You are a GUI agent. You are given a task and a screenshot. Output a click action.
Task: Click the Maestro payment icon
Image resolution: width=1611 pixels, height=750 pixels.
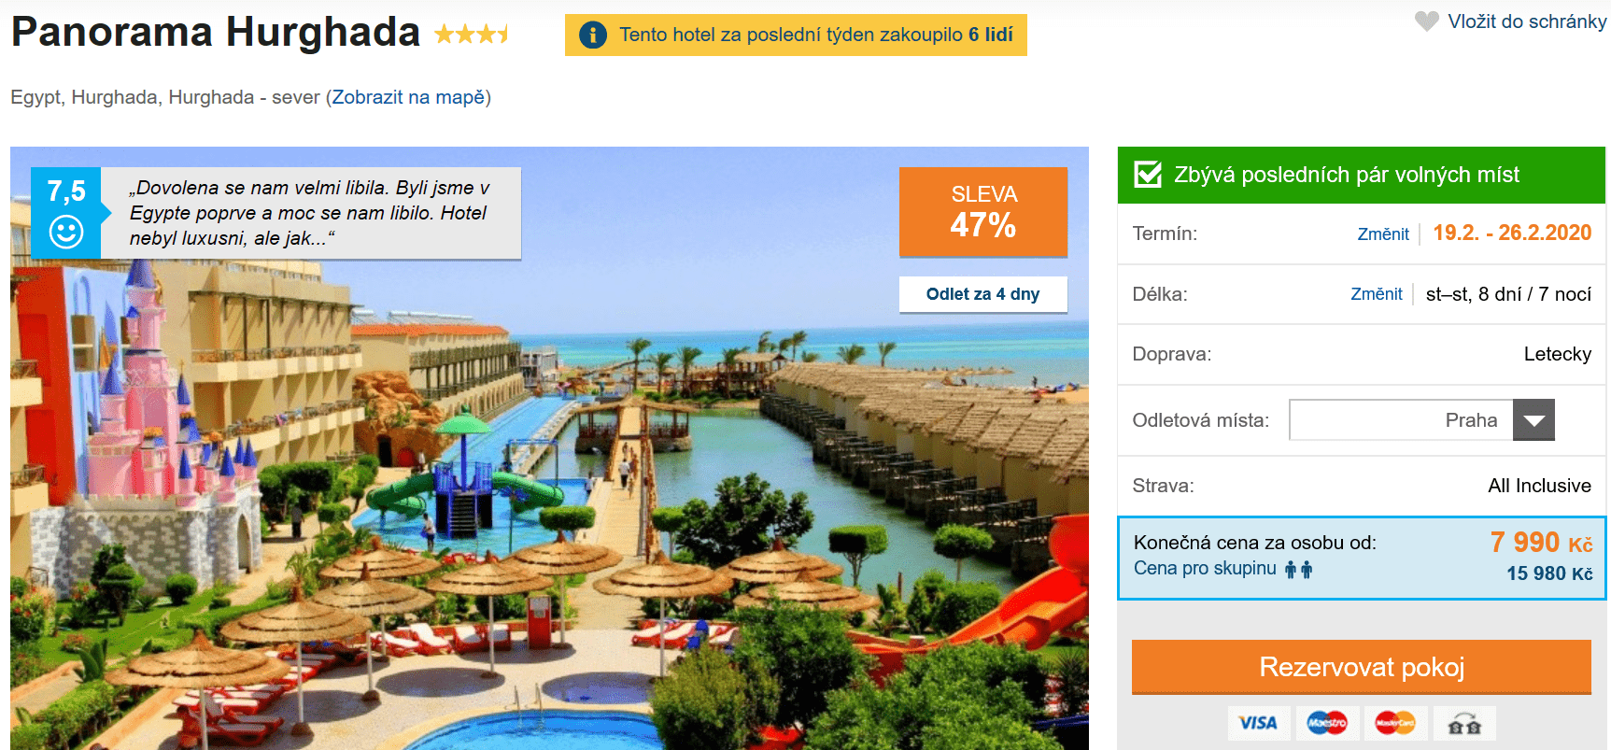1327,723
